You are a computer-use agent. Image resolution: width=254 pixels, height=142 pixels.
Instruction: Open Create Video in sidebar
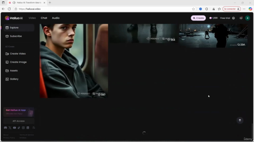pos(19,54)
